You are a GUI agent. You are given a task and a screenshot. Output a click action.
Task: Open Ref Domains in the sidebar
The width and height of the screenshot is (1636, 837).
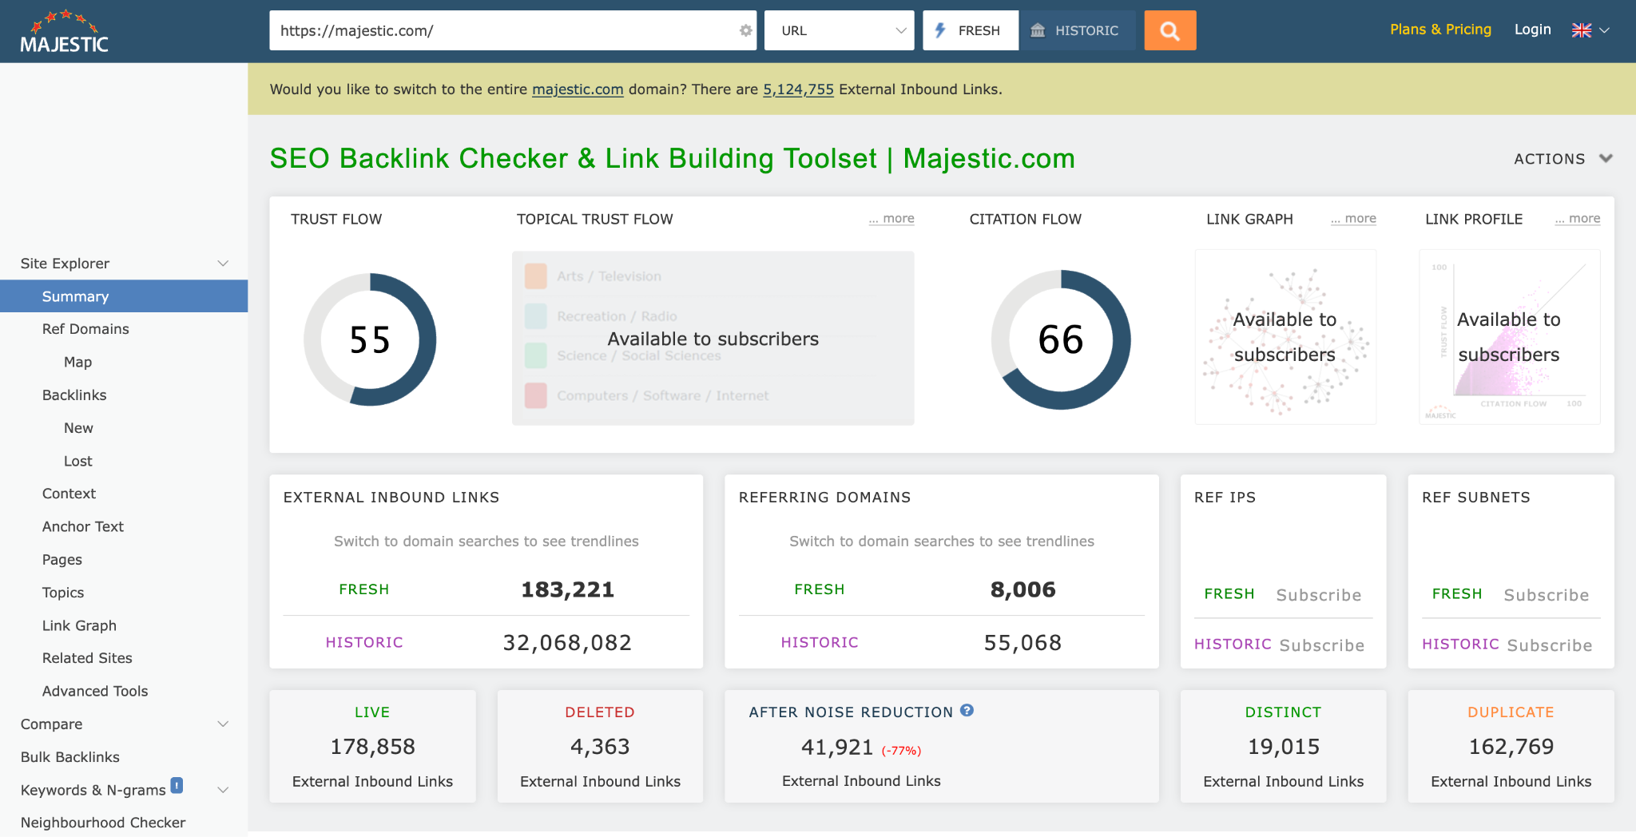(x=85, y=329)
